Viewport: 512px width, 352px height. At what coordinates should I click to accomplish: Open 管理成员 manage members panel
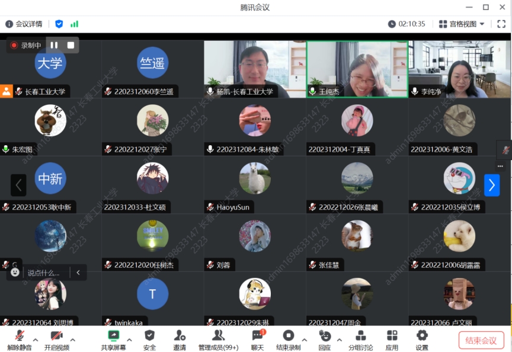pos(218,336)
